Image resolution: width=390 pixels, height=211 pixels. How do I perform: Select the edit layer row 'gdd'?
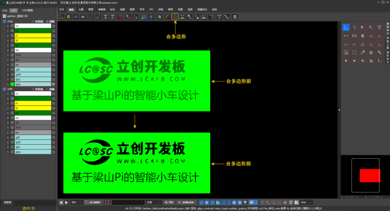(x=33, y=142)
